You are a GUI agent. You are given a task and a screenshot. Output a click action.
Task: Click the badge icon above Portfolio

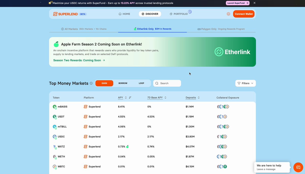190,12
